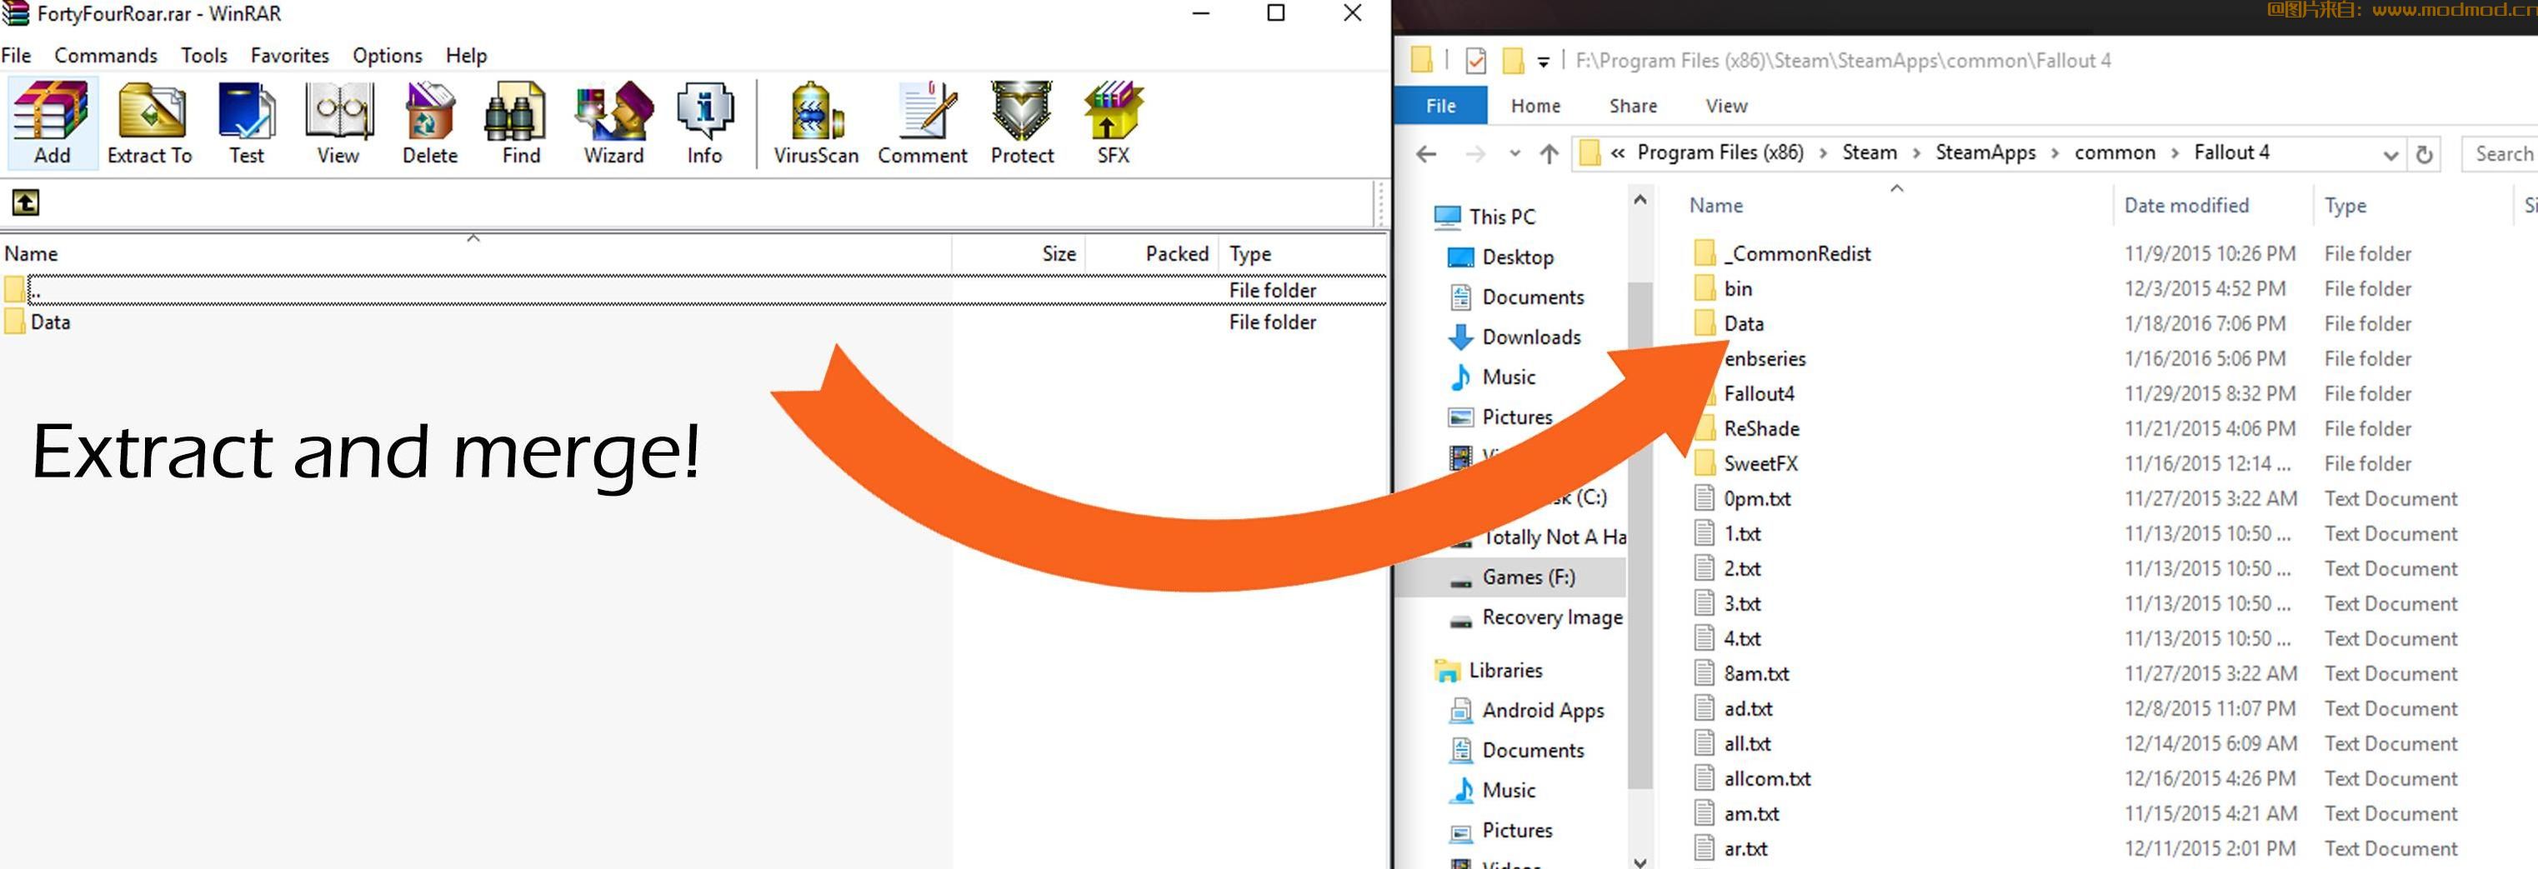Click the SFX toolbar icon

1114,122
